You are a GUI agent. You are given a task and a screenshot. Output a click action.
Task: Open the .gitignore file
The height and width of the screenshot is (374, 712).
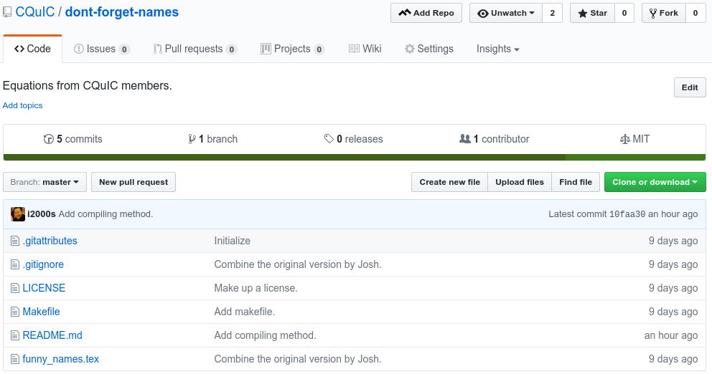point(43,264)
